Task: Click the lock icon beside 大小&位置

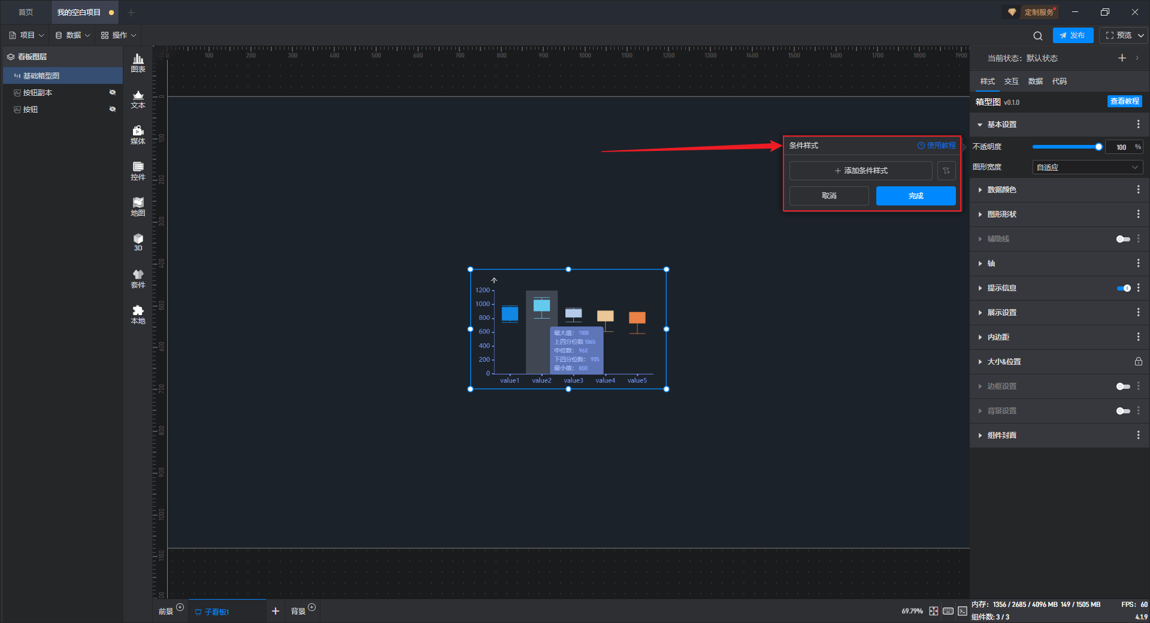Action: (1138, 361)
